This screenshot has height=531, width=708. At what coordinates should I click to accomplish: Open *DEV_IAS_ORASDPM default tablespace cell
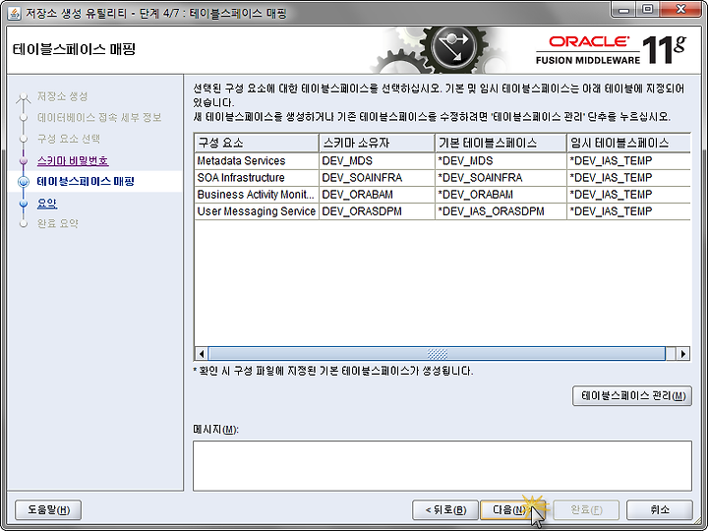point(501,211)
